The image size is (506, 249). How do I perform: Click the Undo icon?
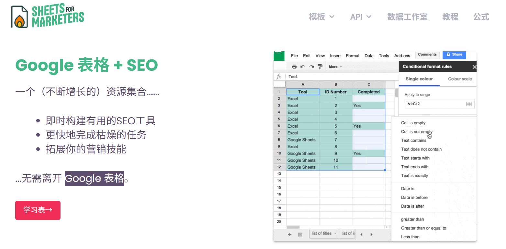[x=302, y=67]
